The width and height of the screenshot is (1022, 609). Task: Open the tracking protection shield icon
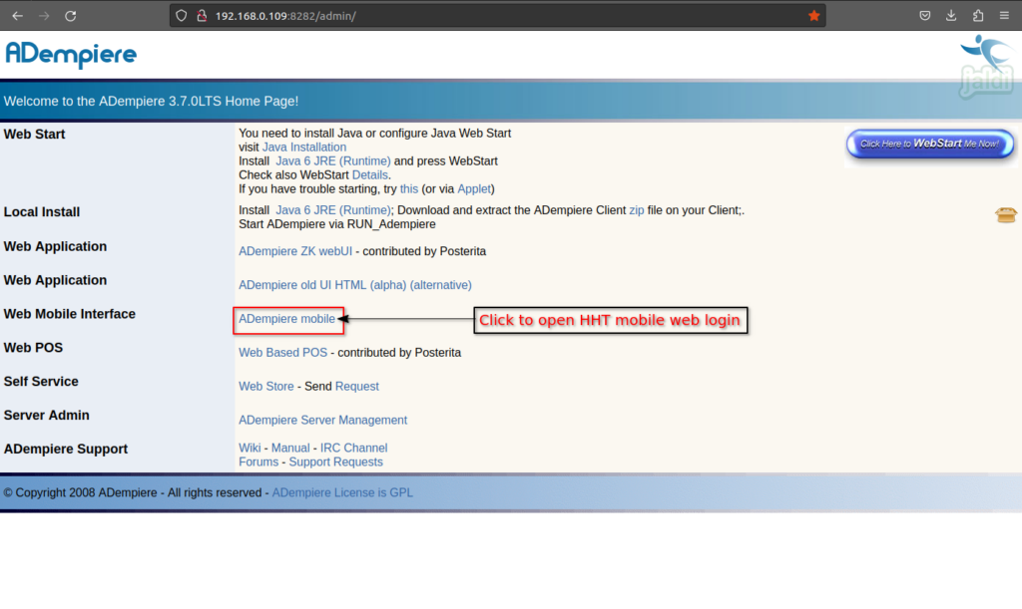tap(182, 16)
